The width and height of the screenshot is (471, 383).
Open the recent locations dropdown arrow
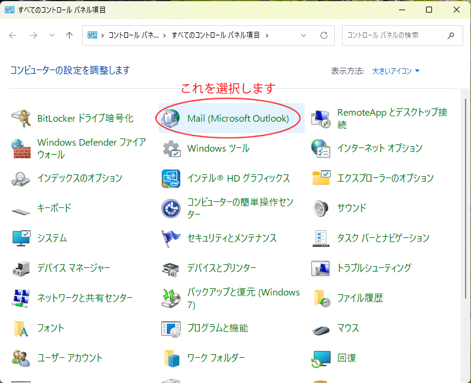point(52,35)
